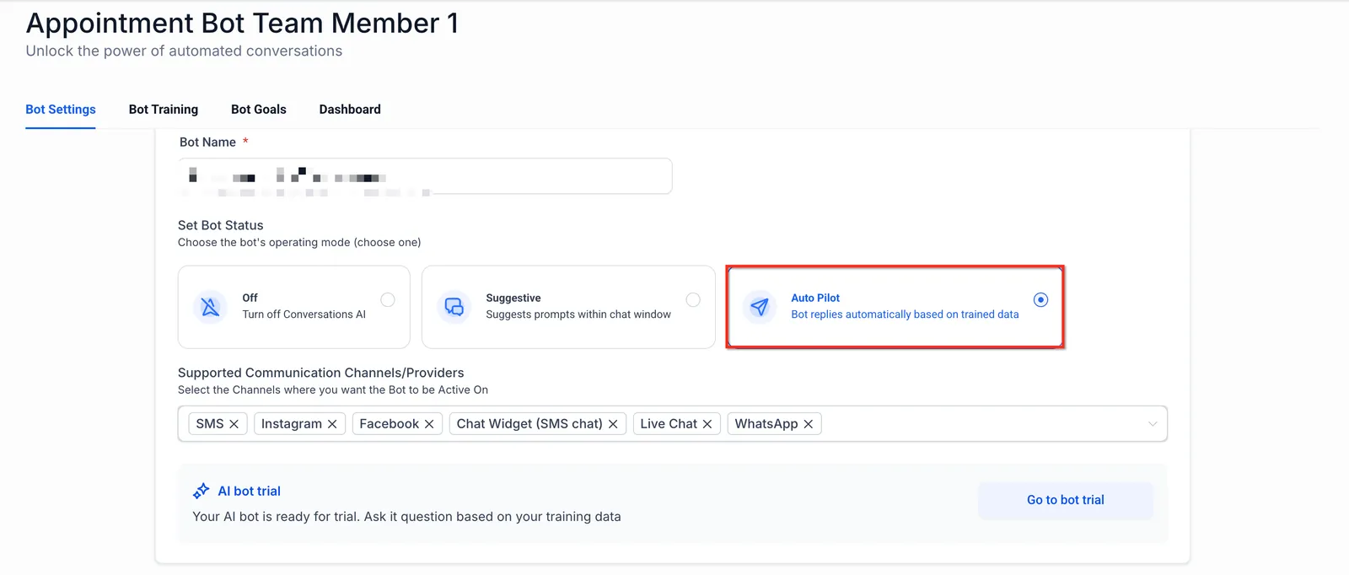The height and width of the screenshot is (575, 1349).
Task: Expand the communication channels dropdown arrow
Action: pos(1153,424)
